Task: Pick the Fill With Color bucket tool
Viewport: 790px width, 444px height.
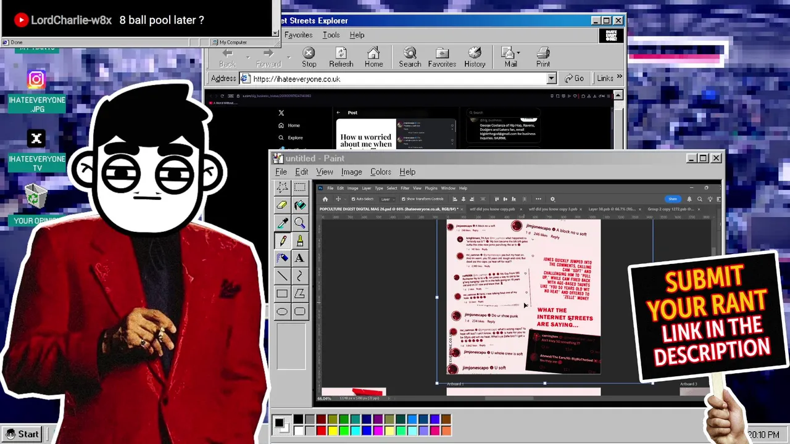Action: pyautogui.click(x=300, y=205)
